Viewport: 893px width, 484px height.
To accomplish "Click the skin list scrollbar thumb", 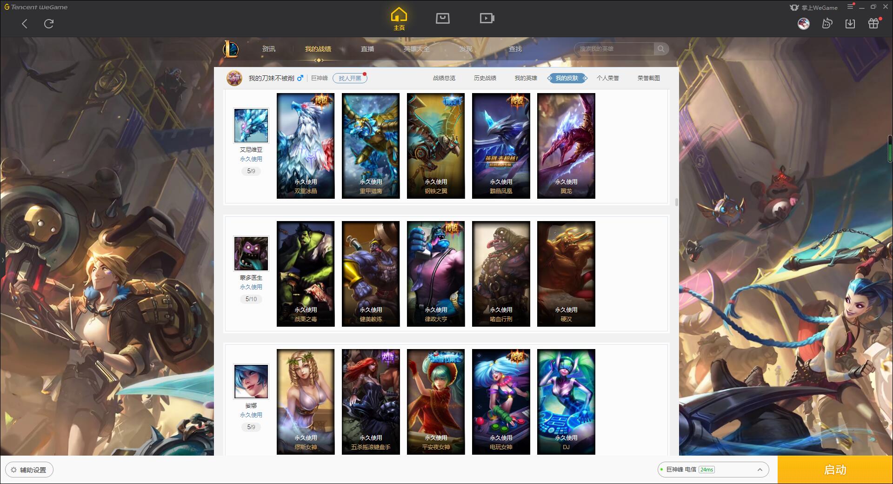I will 676,202.
